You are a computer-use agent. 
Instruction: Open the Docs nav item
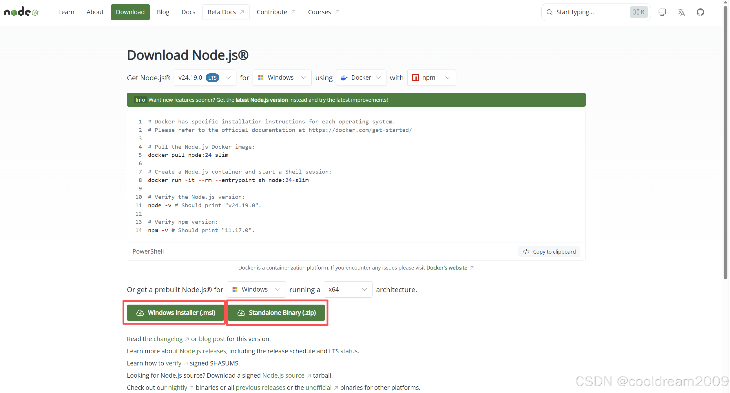pyautogui.click(x=188, y=12)
